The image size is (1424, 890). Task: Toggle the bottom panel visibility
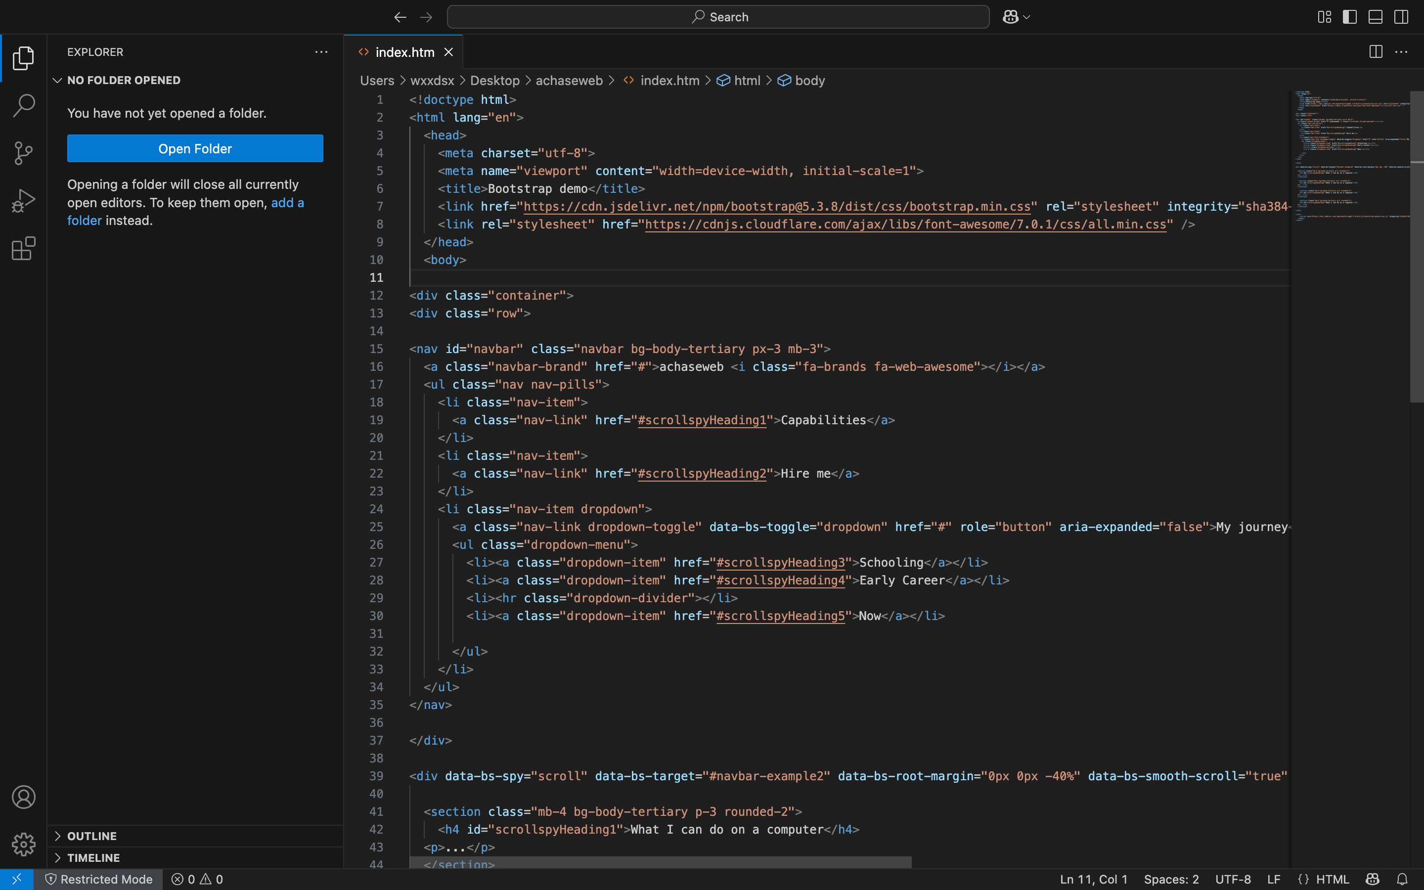coord(1375,17)
